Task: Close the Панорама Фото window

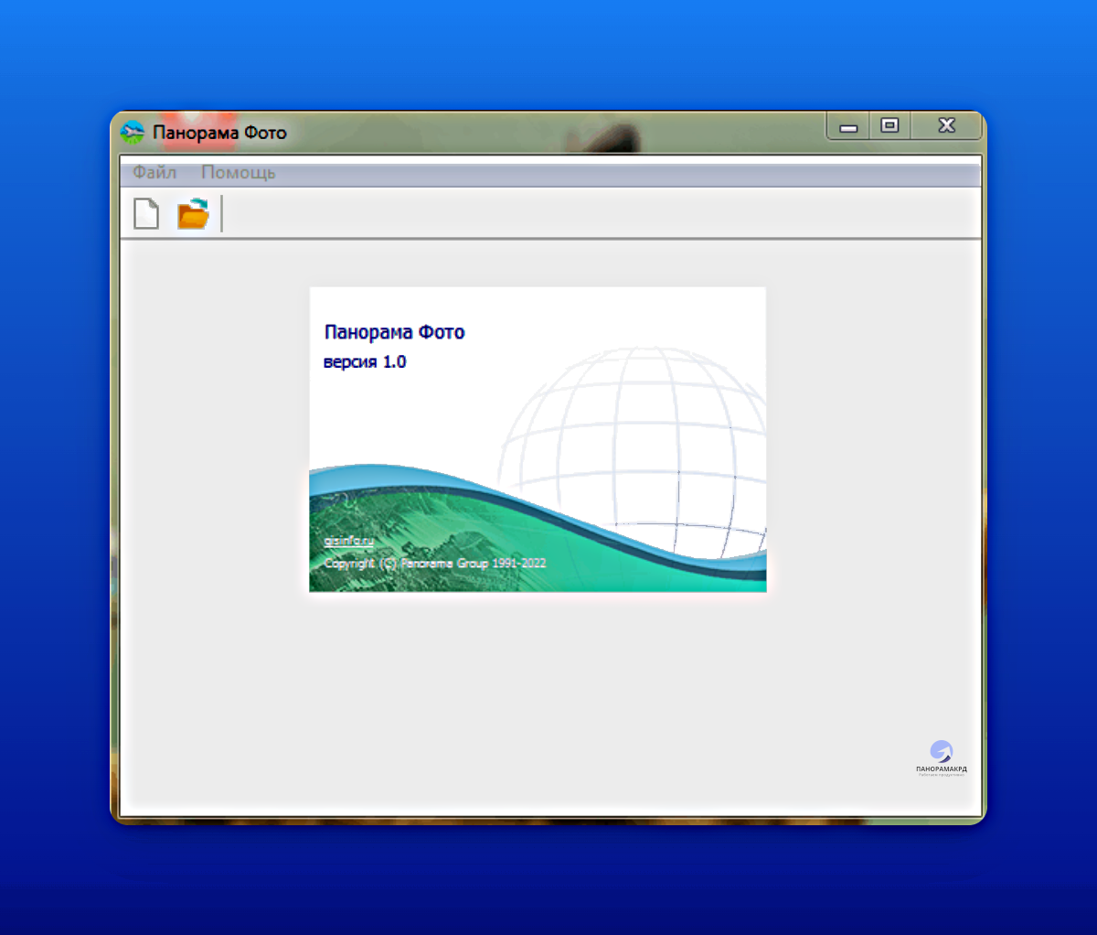Action: pos(947,125)
